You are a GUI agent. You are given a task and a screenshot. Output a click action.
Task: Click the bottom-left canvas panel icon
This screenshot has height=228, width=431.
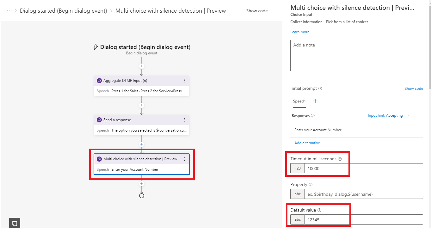click(x=15, y=223)
